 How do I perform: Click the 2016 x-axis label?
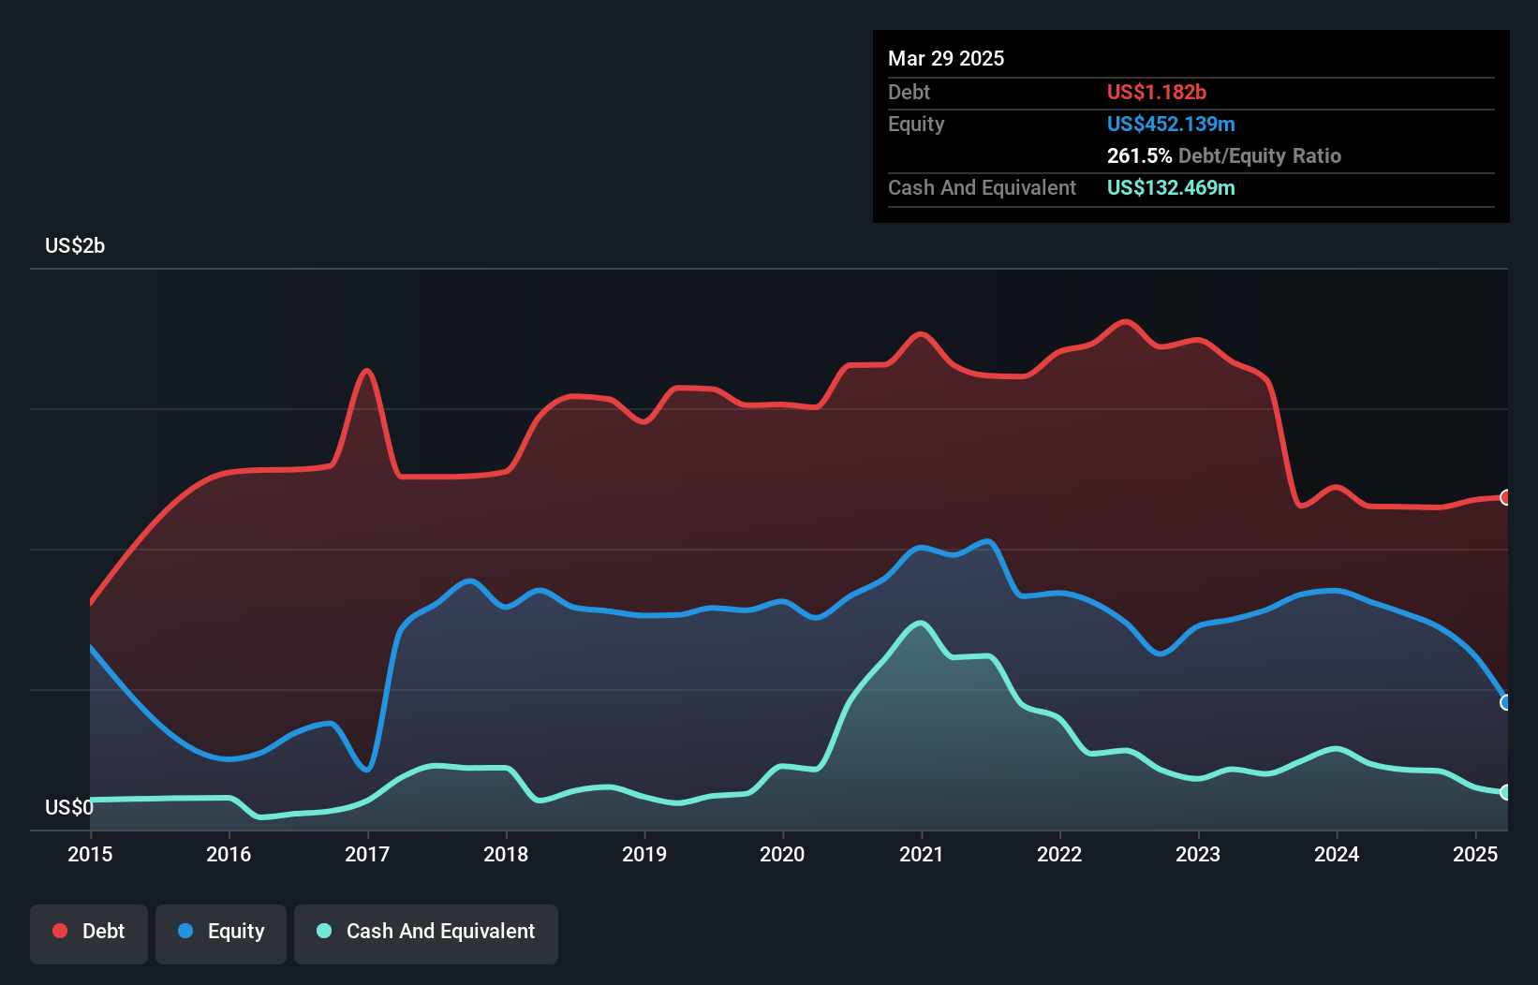[x=229, y=854]
